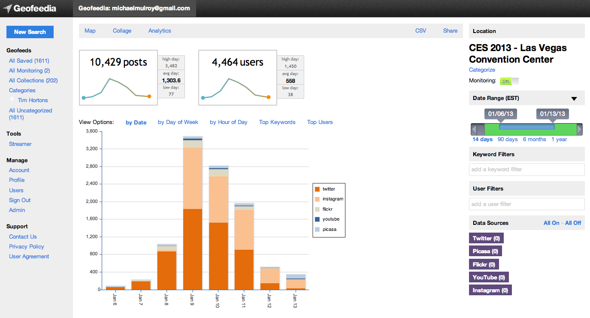The height and width of the screenshot is (318, 590).
Task: Click the plus icon beside Tim Hortons
Action: coord(12,100)
